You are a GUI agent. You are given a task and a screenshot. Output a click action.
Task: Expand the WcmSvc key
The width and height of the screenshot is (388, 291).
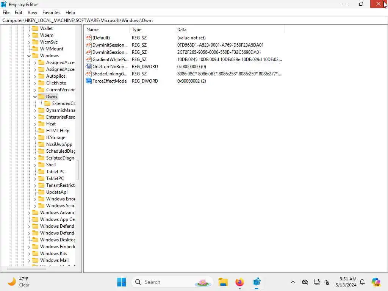[29, 42]
